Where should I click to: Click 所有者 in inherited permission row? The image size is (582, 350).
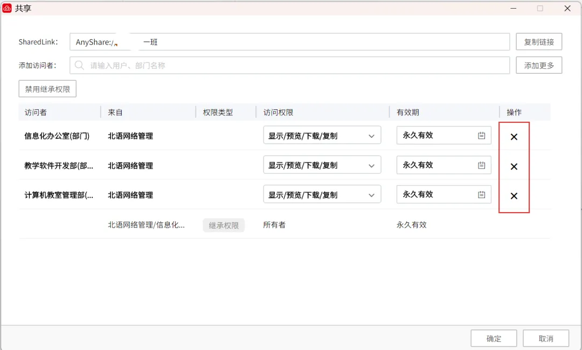click(274, 225)
